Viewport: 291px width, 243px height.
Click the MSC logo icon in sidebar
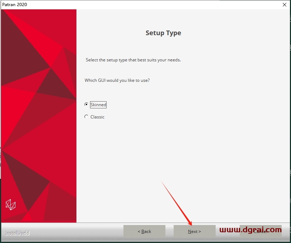coord(10,205)
